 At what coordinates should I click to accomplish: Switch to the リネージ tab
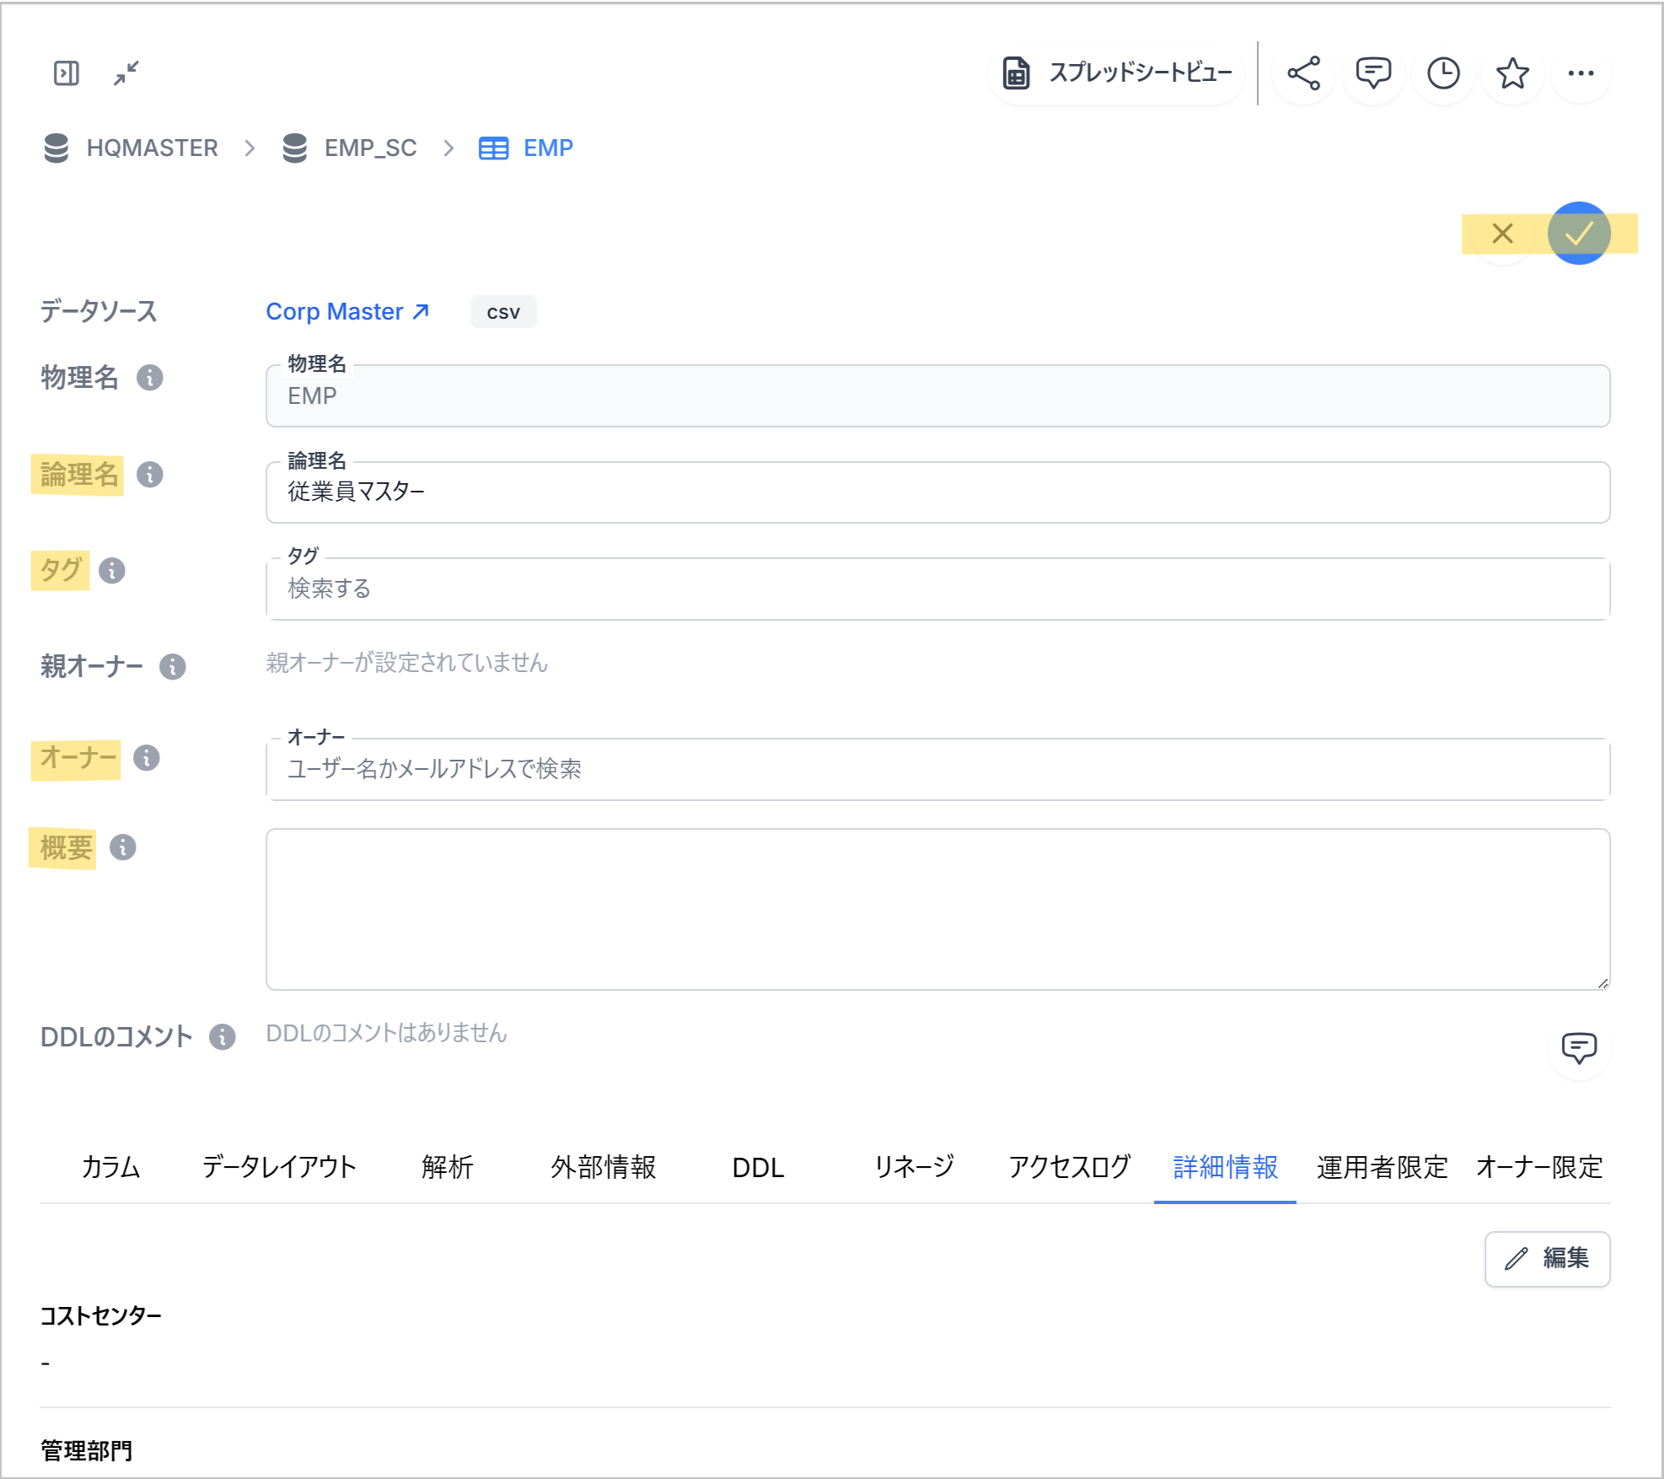(x=914, y=1168)
